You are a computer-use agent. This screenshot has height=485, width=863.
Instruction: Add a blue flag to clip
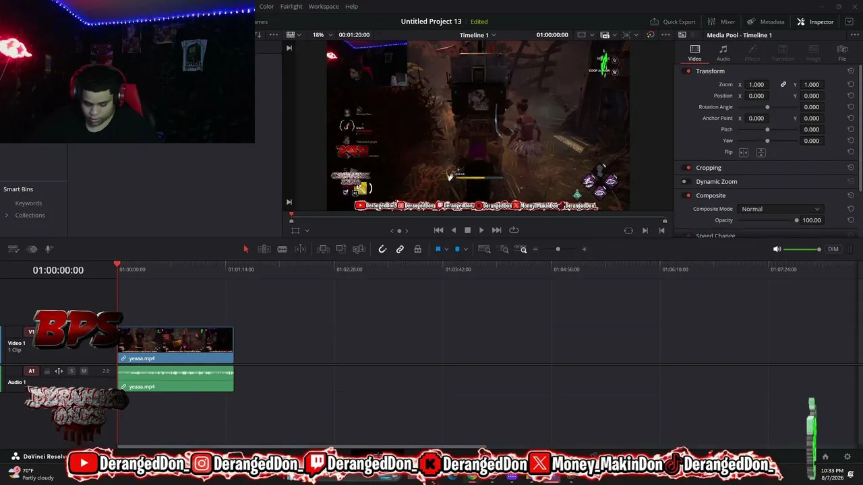coord(438,249)
